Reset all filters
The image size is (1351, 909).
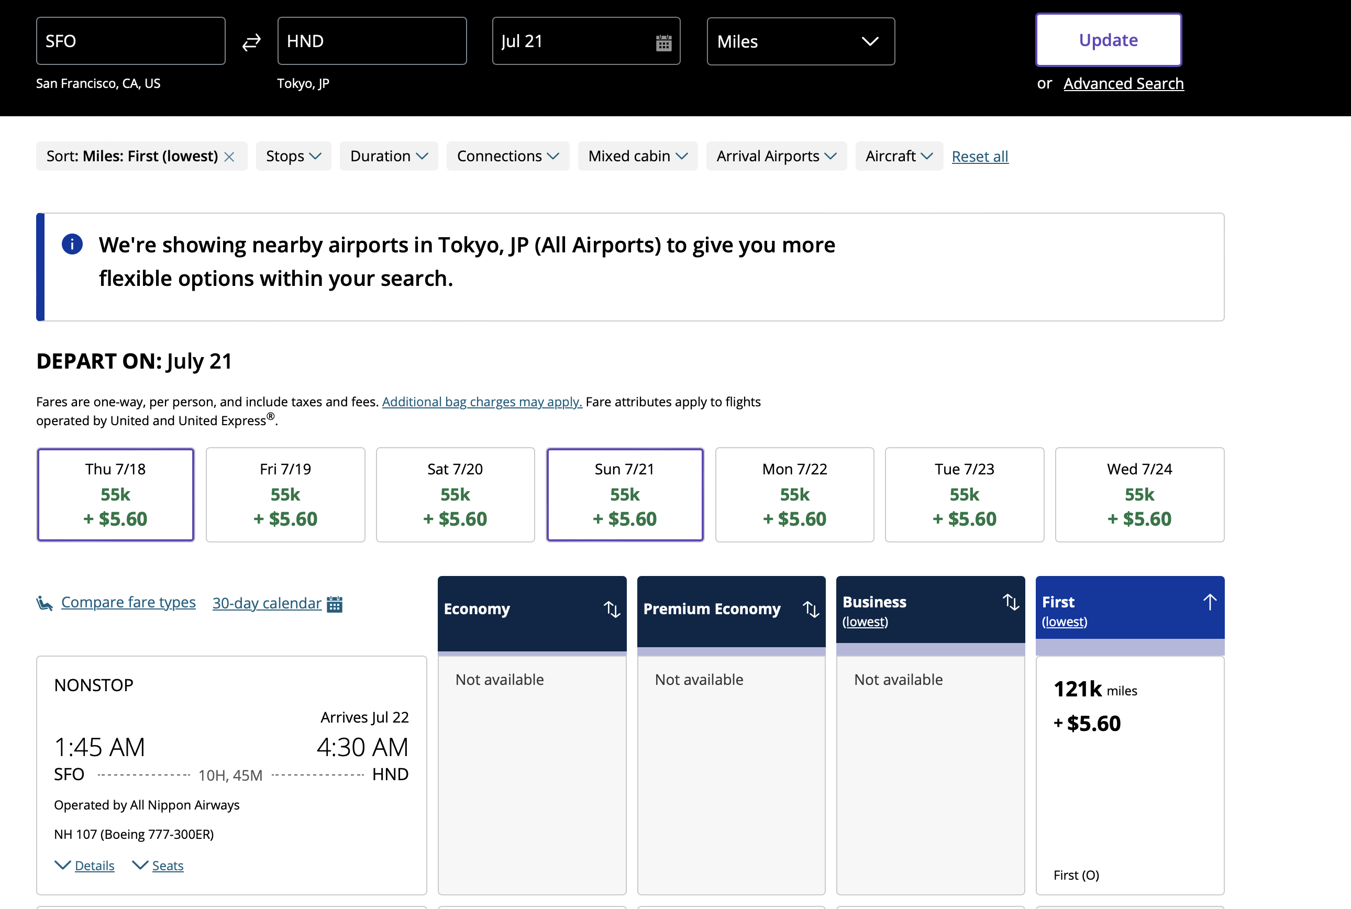980,157
